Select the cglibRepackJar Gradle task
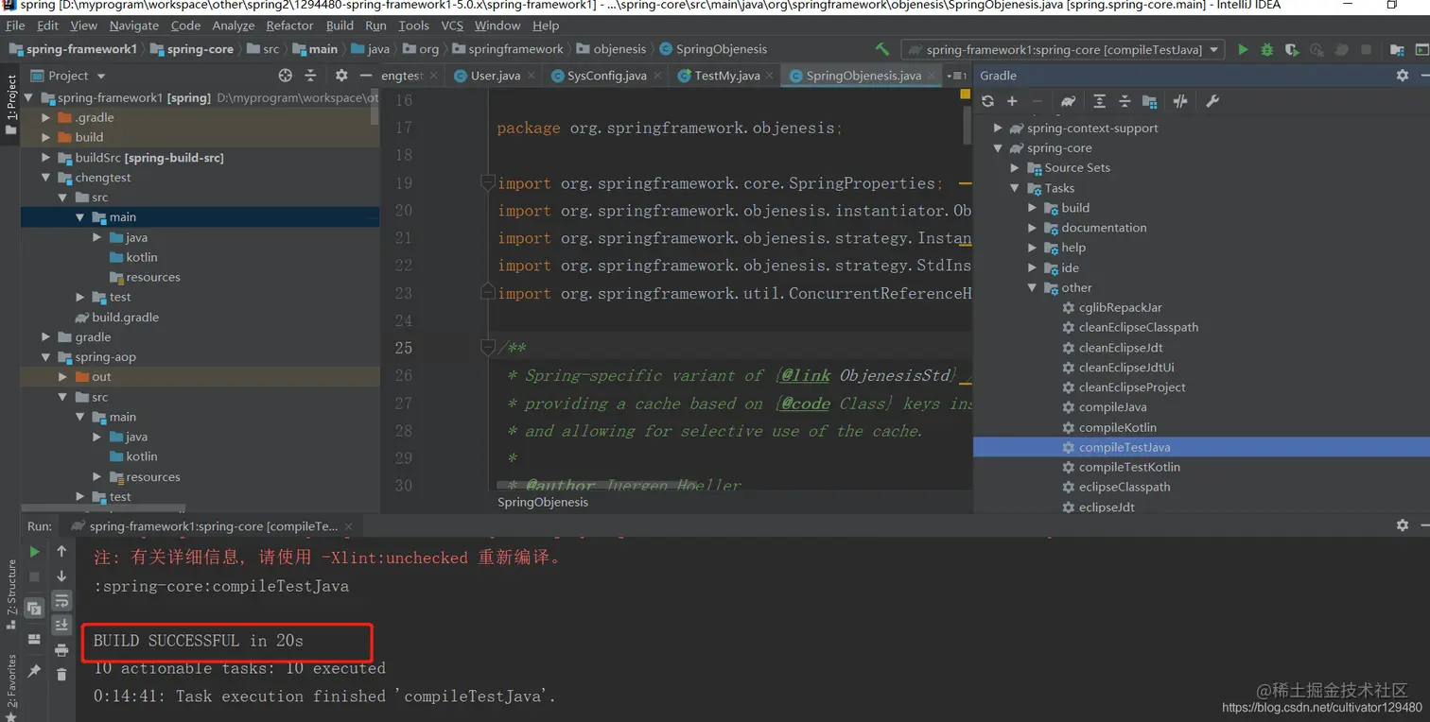This screenshot has height=722, width=1430. [1121, 307]
